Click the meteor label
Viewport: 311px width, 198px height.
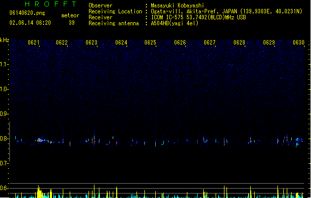pos(70,15)
